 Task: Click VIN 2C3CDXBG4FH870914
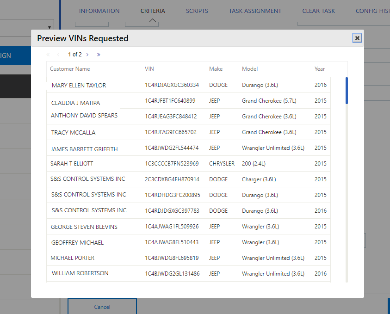click(x=172, y=179)
